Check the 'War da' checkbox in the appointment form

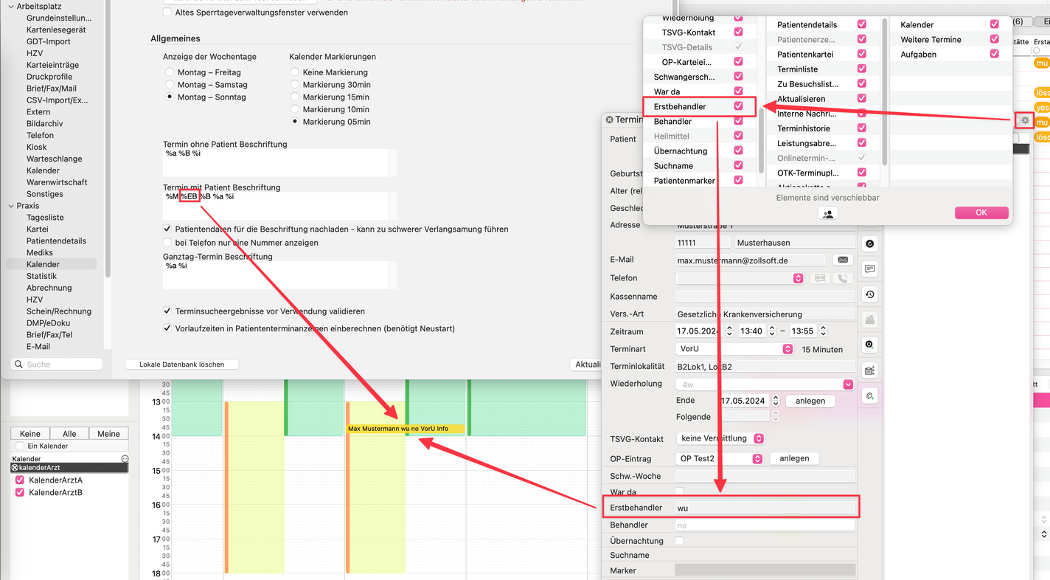pos(679,491)
